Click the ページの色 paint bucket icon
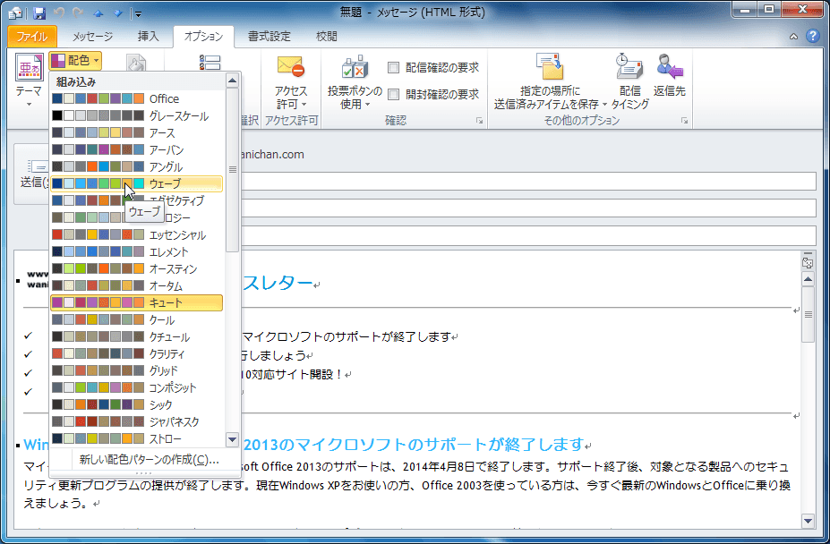Viewport: 830px width, 544px height. tap(136, 63)
